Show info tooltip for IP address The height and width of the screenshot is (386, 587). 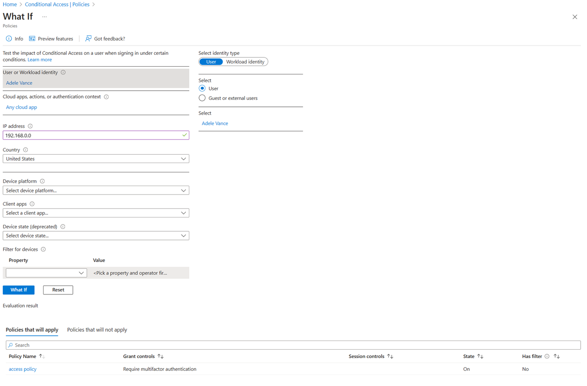click(30, 126)
